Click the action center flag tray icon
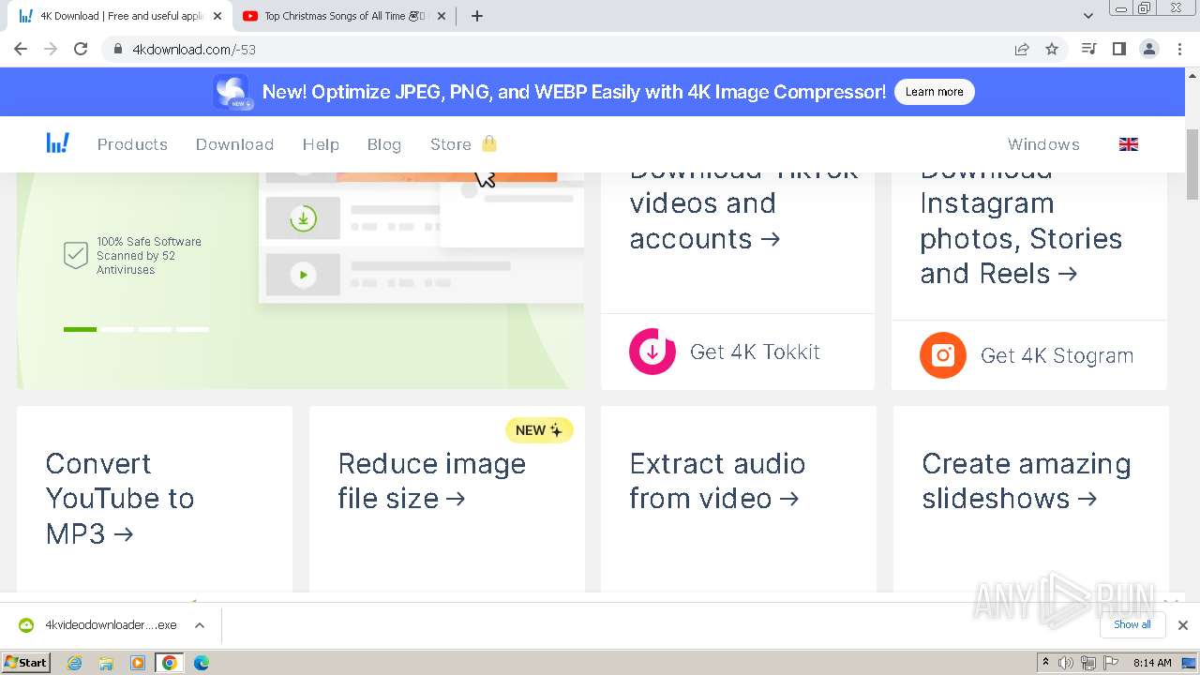Image resolution: width=1200 pixels, height=675 pixels. [x=1109, y=663]
